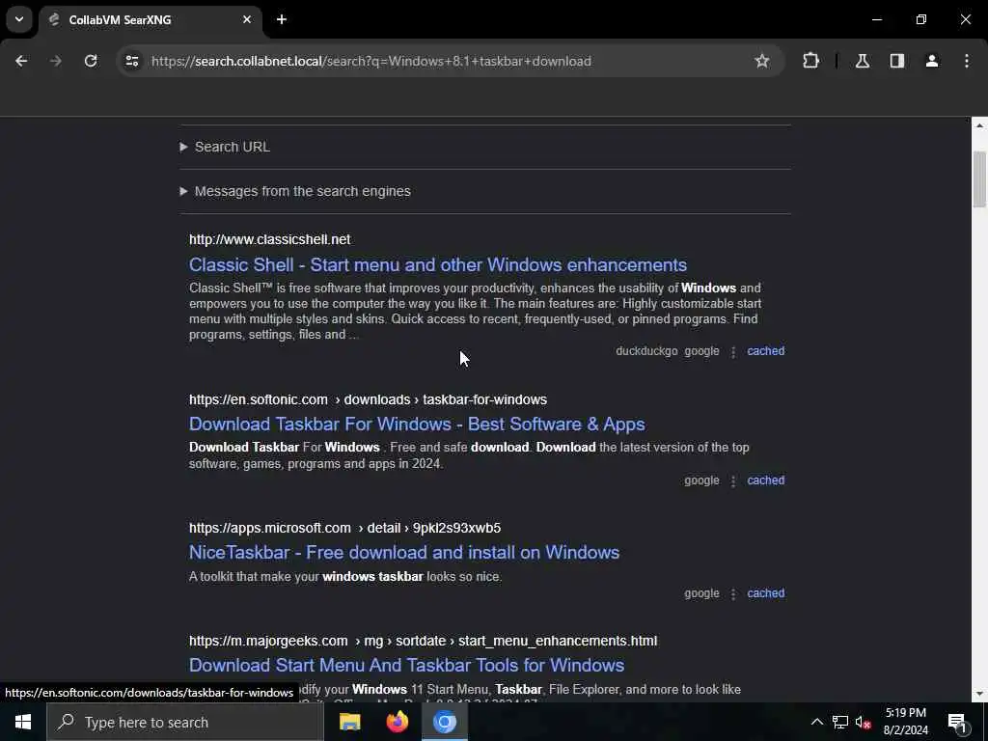Open cached version of Classic Shell result

coord(765,351)
